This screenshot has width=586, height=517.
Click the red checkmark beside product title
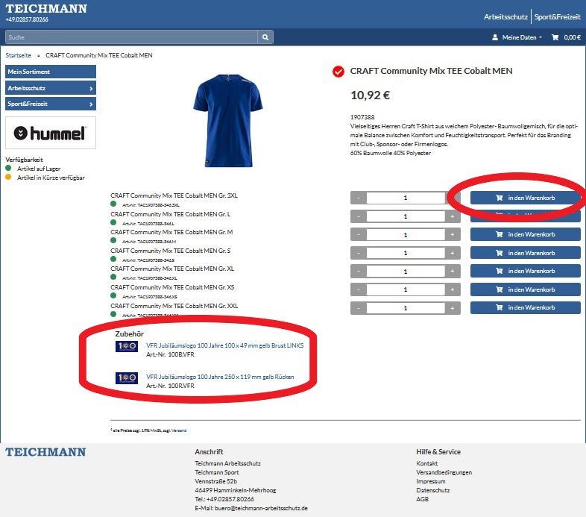point(338,72)
